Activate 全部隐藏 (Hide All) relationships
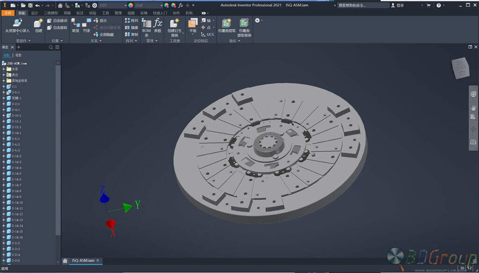This screenshot has height=273, width=479. coord(104,34)
